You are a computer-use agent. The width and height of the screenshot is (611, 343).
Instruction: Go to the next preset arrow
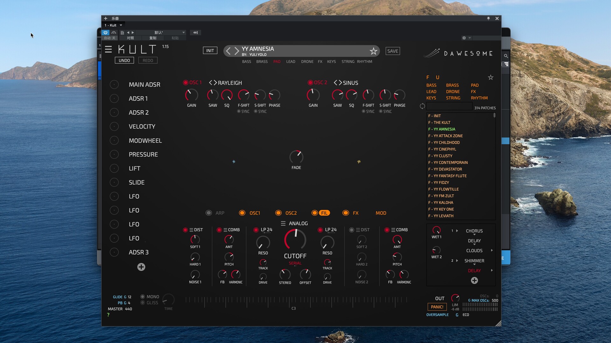(237, 51)
